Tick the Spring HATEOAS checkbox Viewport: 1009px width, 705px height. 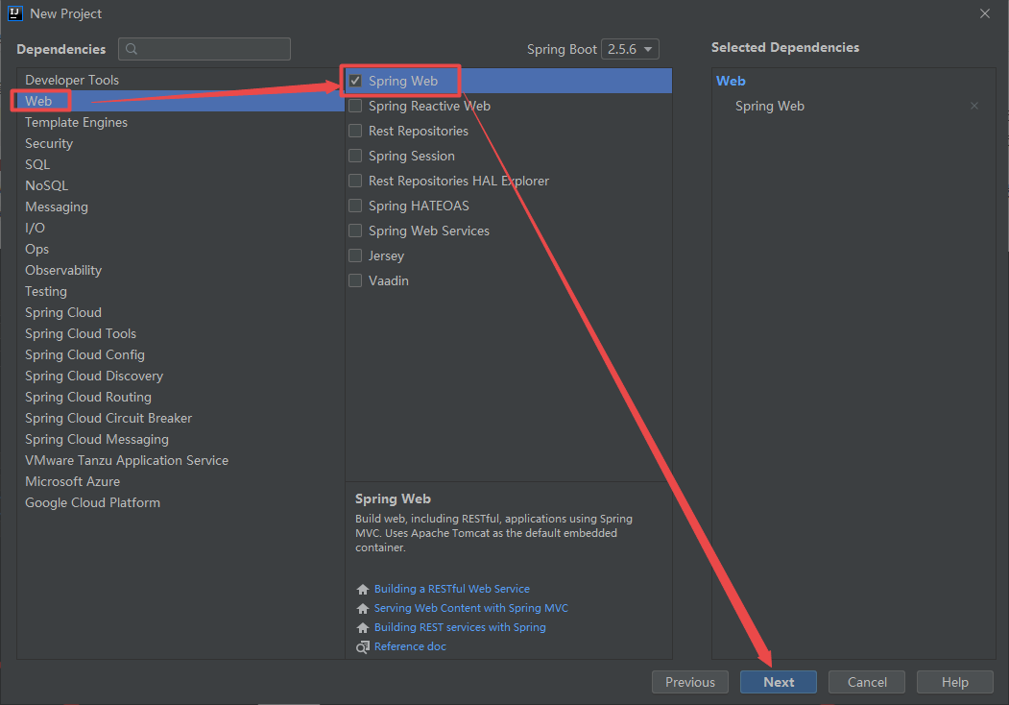(355, 207)
